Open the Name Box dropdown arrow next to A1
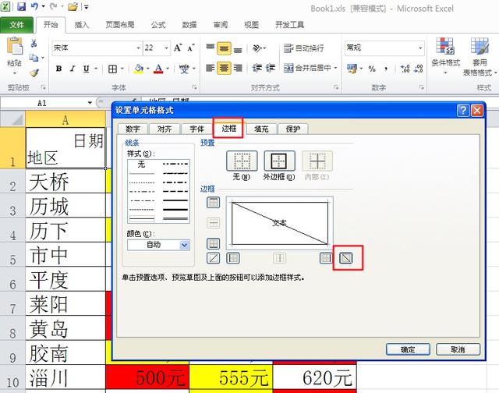Viewport: 499px width, 393px height. coord(90,103)
